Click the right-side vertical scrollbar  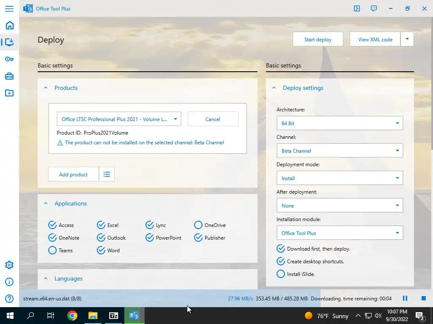pyautogui.click(x=432, y=83)
